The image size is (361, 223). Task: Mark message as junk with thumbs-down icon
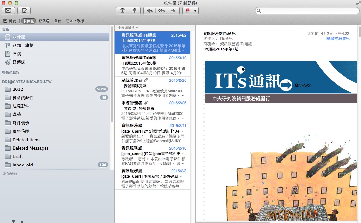pyautogui.click(x=134, y=11)
